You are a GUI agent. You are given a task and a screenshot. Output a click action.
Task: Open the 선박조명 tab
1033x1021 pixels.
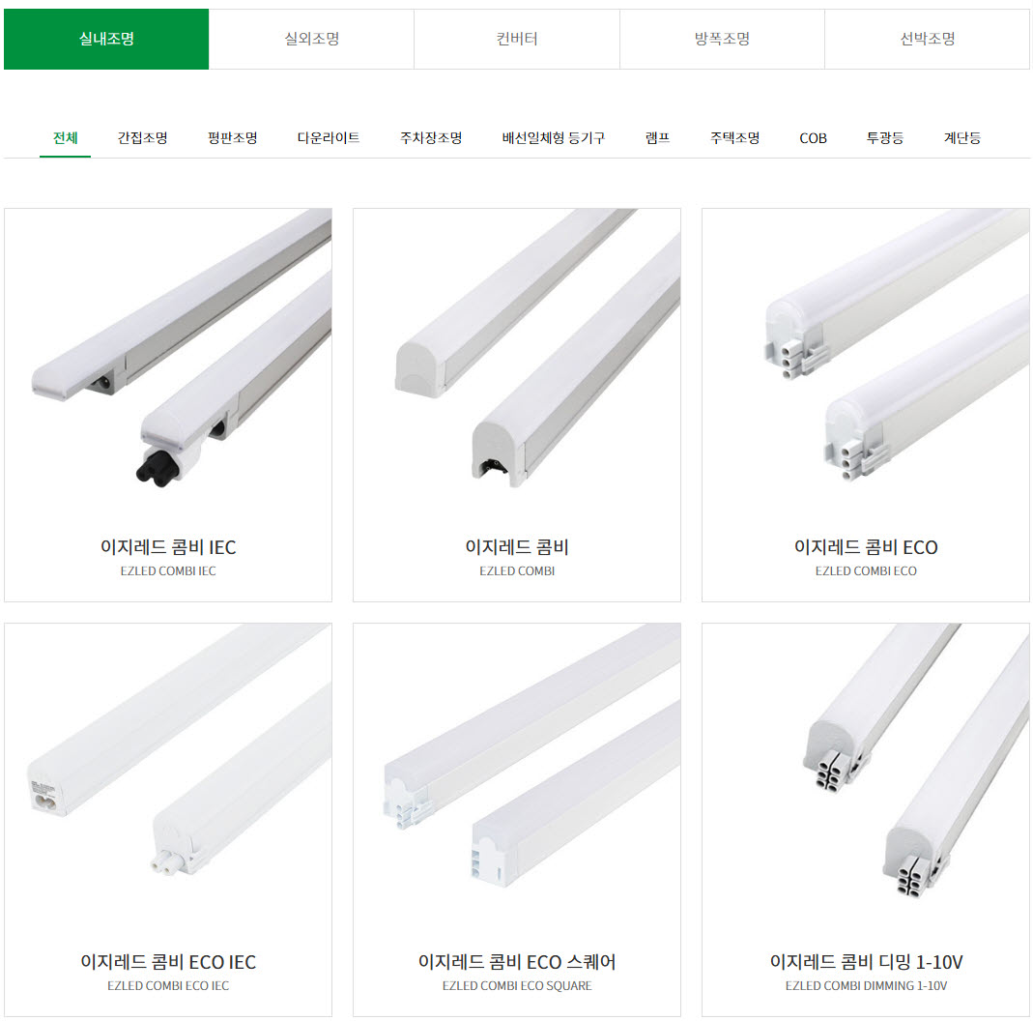(x=927, y=39)
